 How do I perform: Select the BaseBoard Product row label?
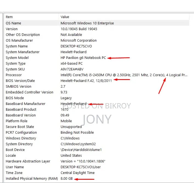click(x=21, y=110)
